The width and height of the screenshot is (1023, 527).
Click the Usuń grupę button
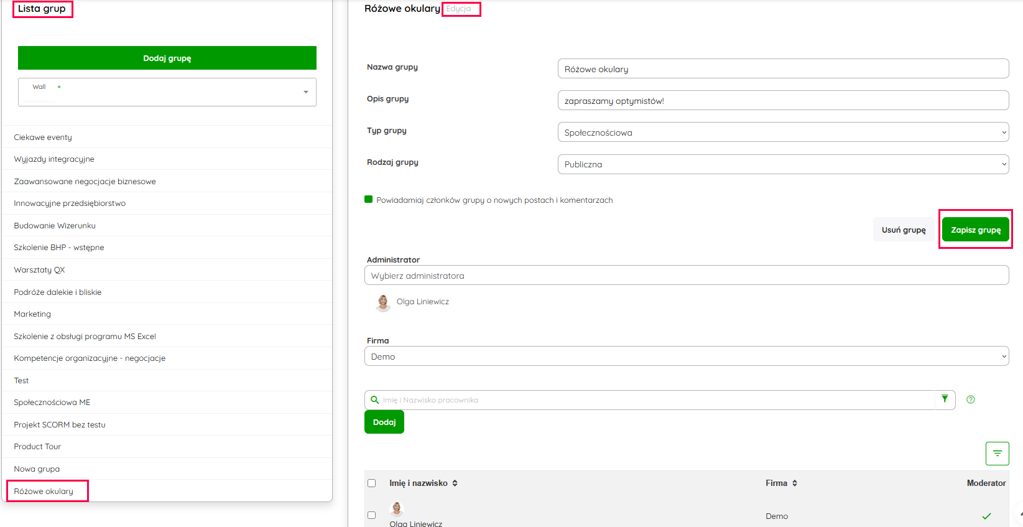[903, 230]
